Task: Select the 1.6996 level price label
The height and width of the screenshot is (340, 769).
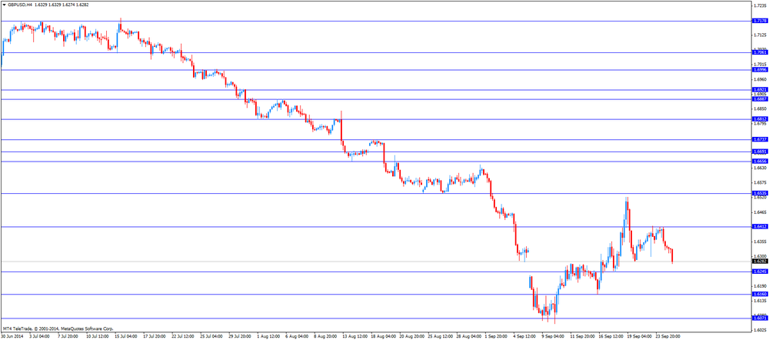Action: pyautogui.click(x=760, y=70)
